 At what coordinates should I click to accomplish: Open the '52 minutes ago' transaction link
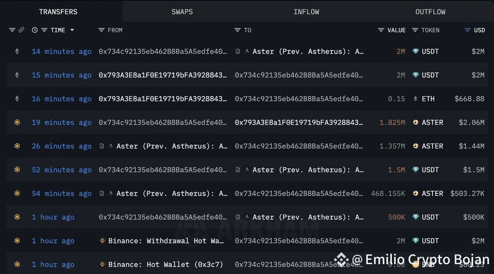[61, 169]
